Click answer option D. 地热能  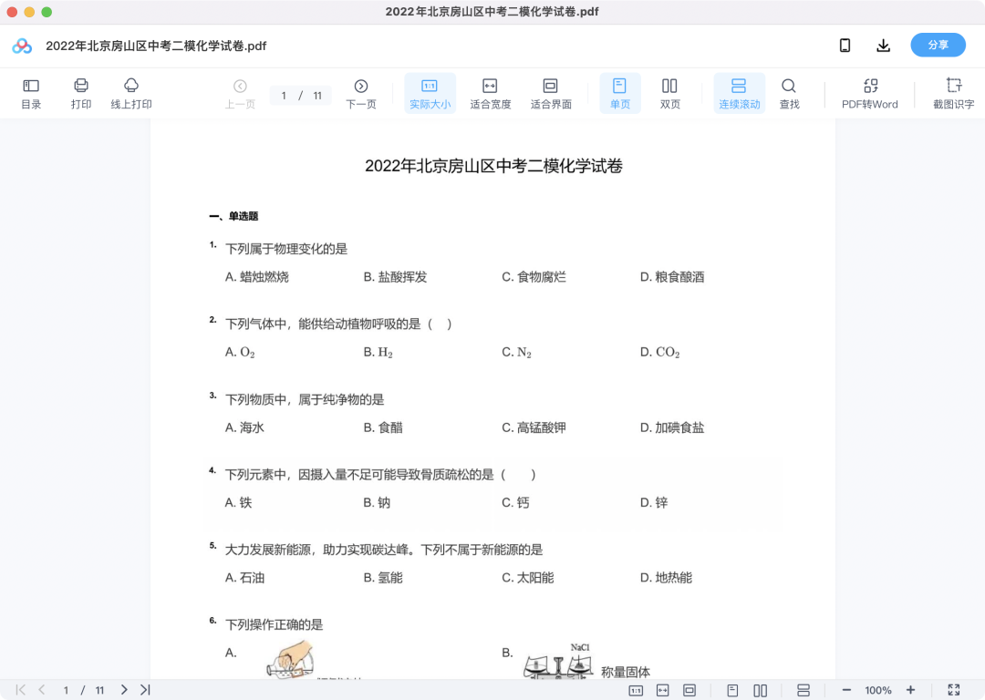click(x=666, y=578)
